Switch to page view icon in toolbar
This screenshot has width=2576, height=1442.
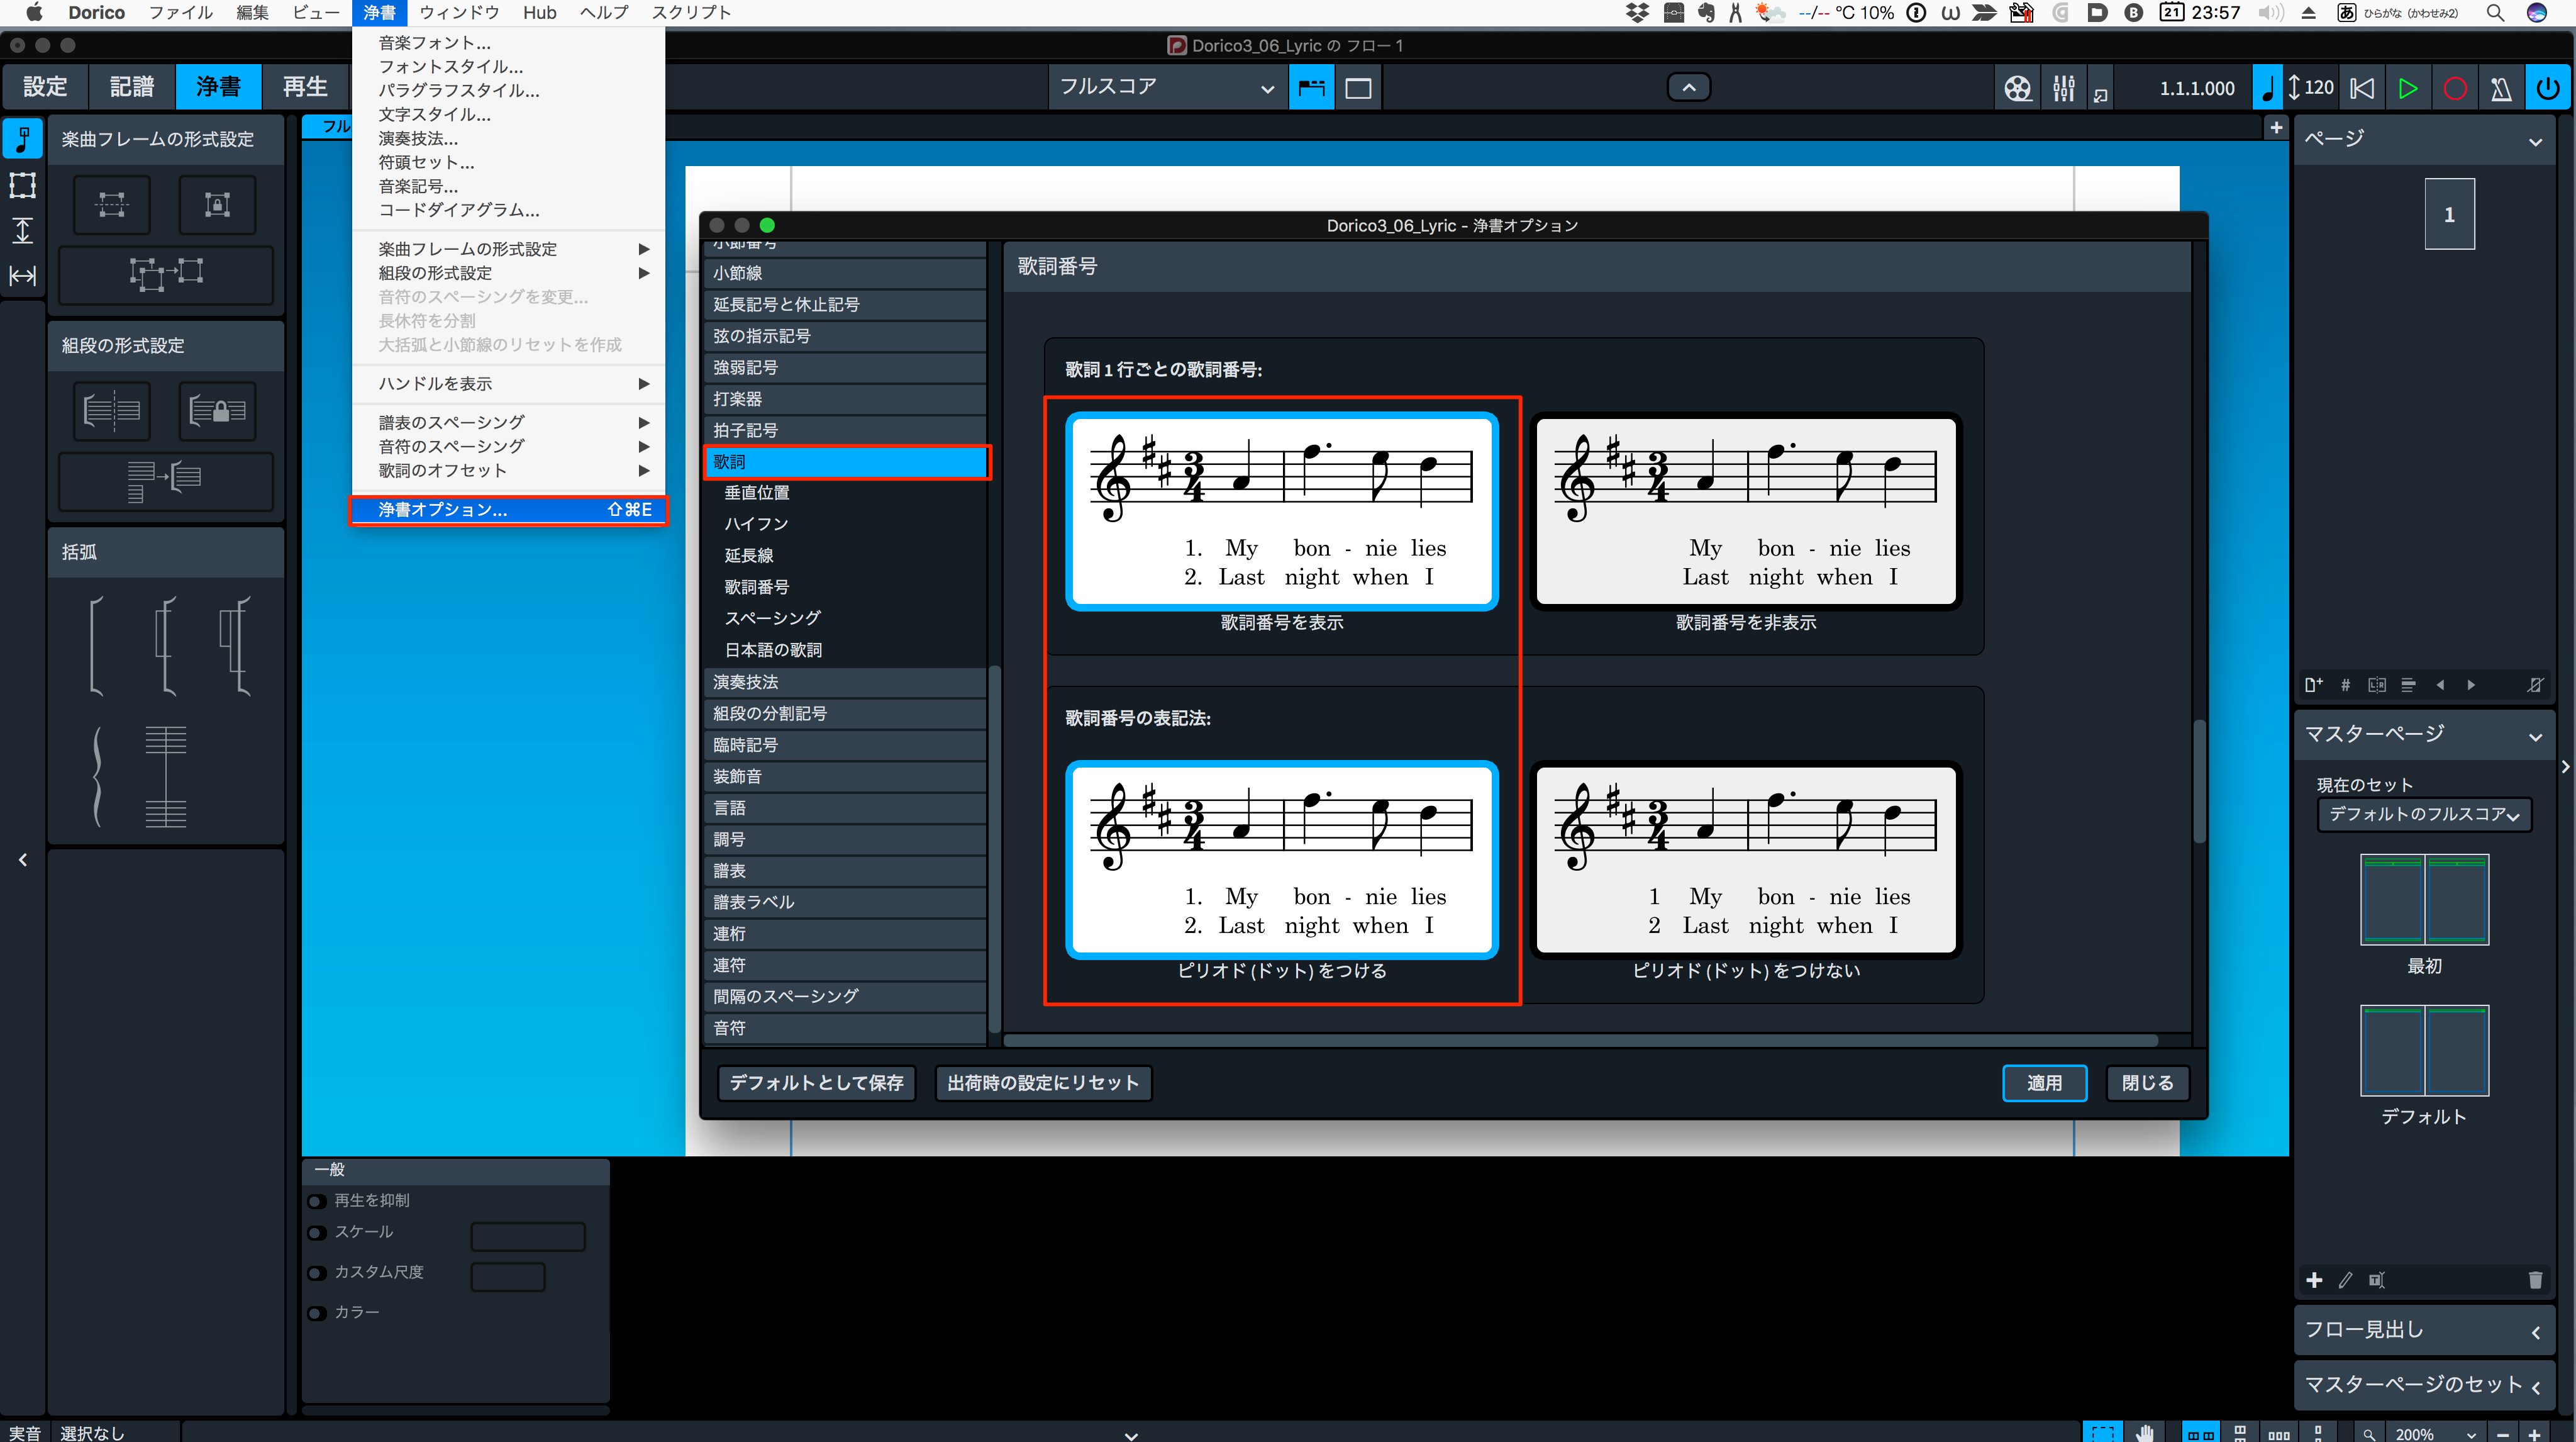(x=1358, y=87)
